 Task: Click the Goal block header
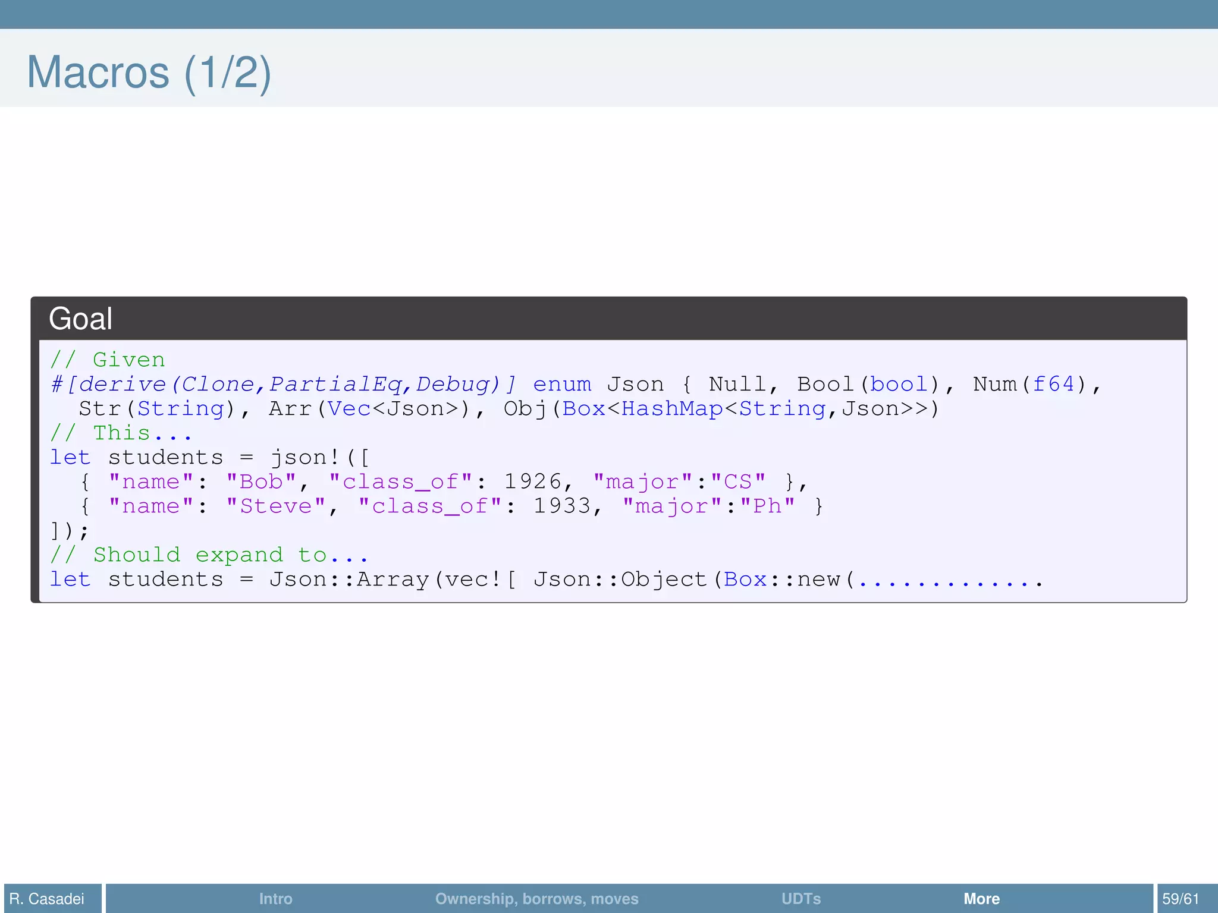point(81,319)
